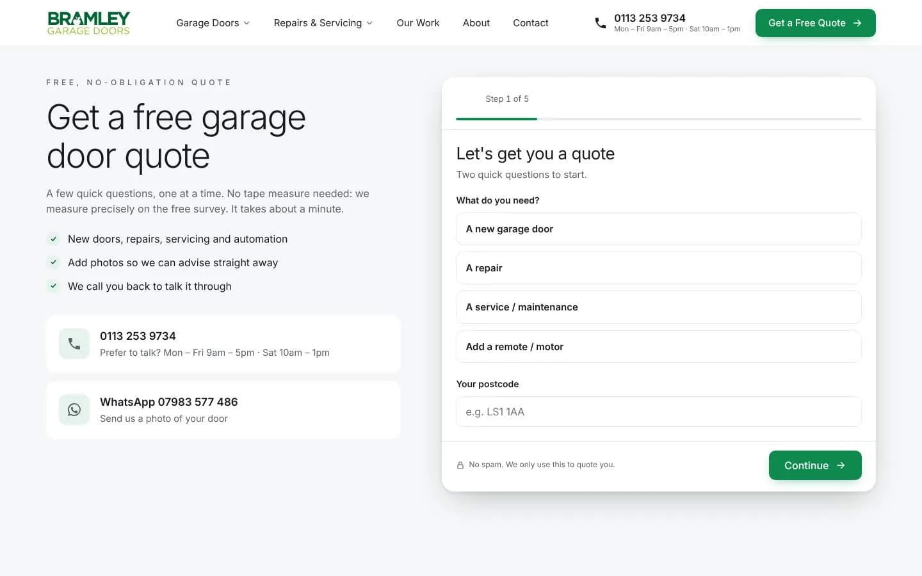Viewport: 922px width, 576px height.
Task: Click the checkmark beside New doors, repairs
Action: 54,239
